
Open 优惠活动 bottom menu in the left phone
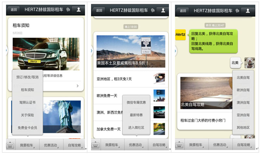tap(51, 145)
